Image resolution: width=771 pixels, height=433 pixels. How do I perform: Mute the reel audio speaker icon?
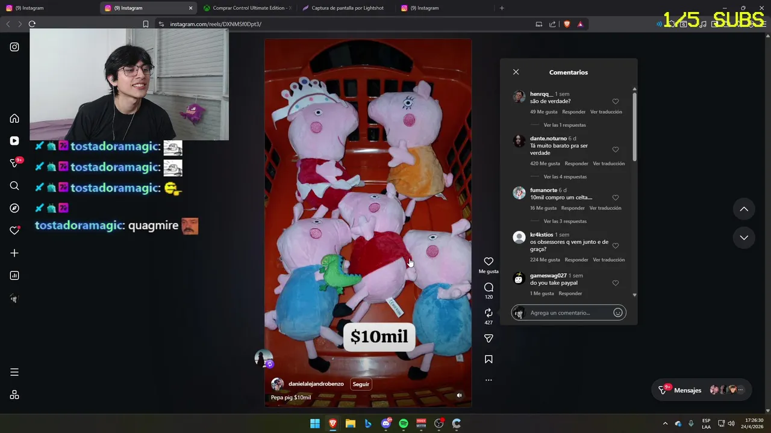point(459,396)
